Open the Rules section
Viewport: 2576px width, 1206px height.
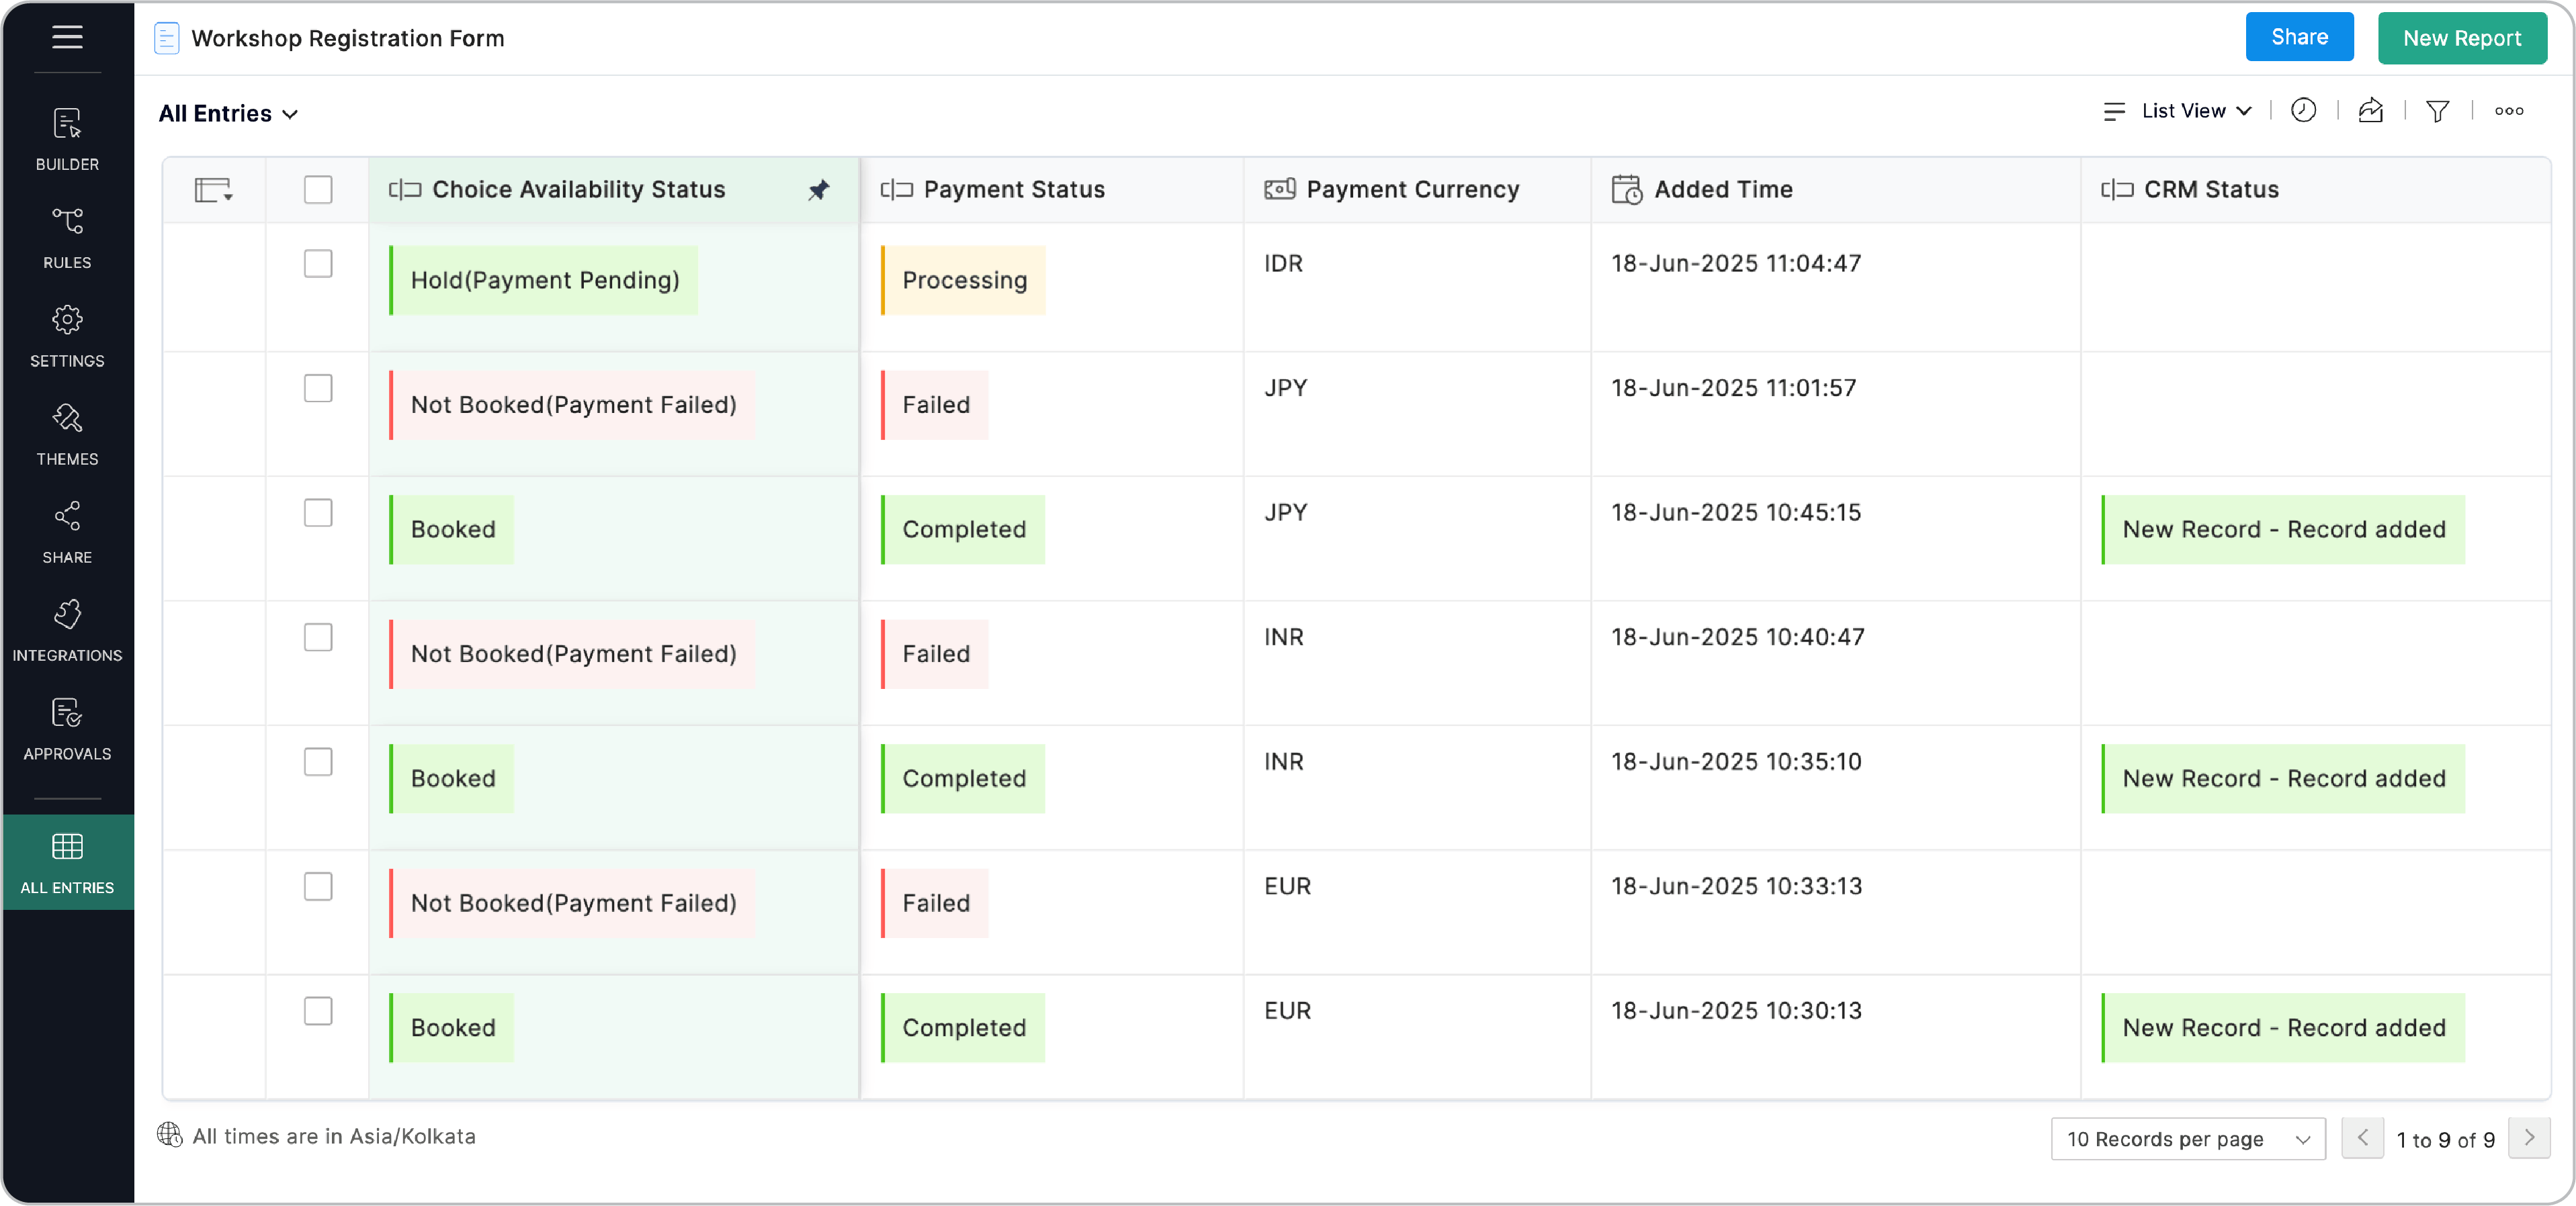[67, 237]
